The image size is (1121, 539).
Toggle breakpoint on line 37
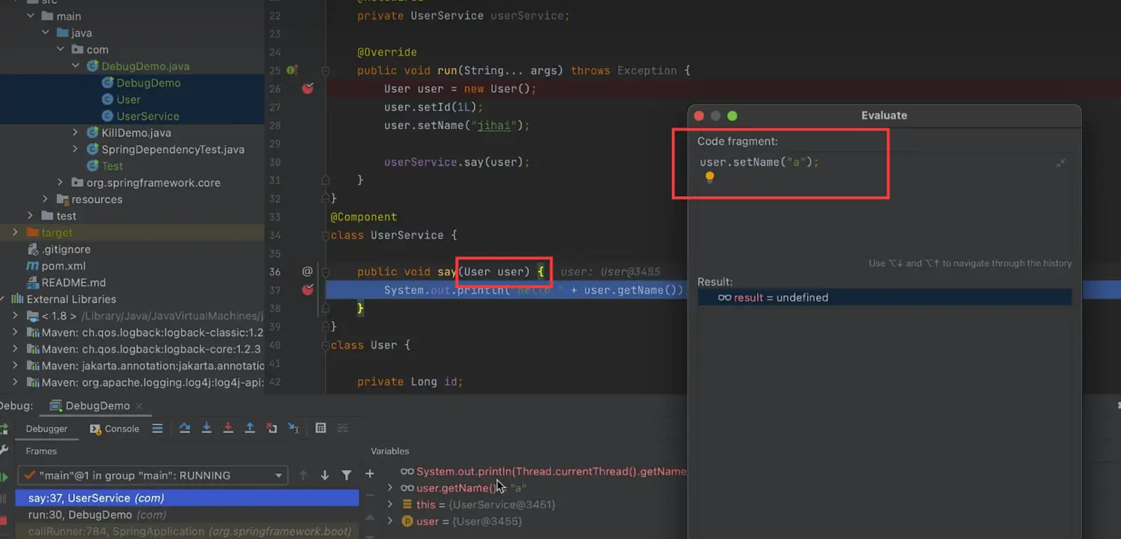[307, 290]
